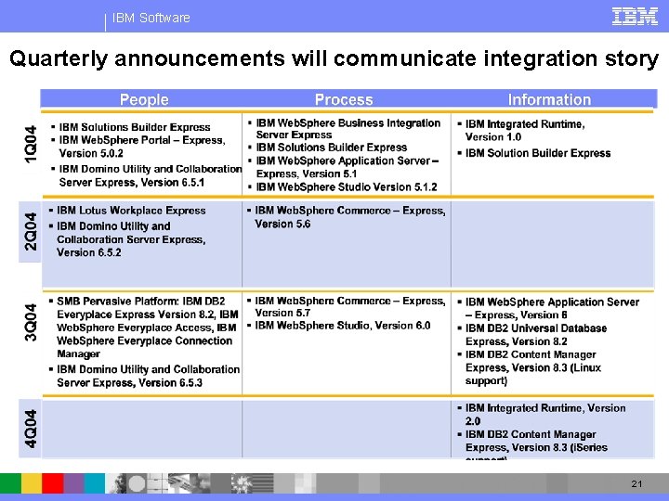The height and width of the screenshot is (501, 669).
Task: Click the slide number 21
Action: 636,483
